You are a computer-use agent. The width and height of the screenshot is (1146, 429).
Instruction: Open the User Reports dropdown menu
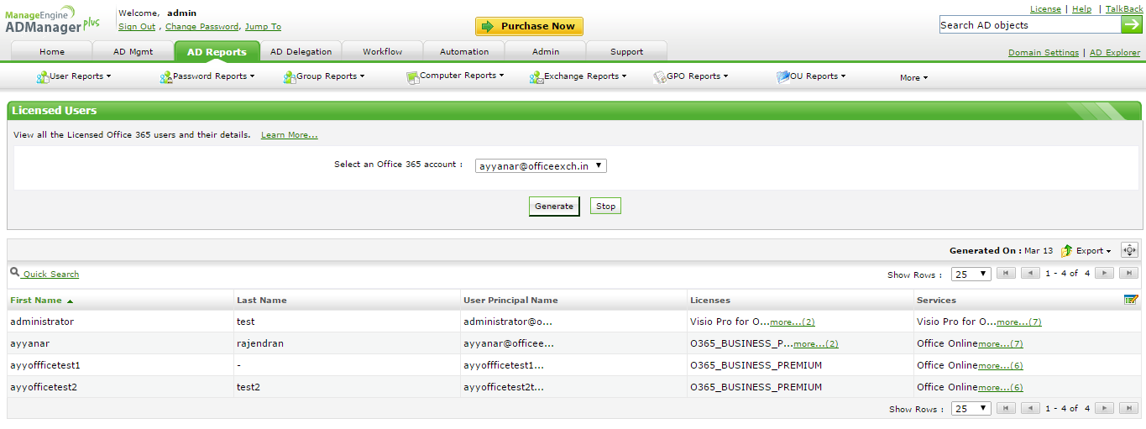(x=80, y=76)
